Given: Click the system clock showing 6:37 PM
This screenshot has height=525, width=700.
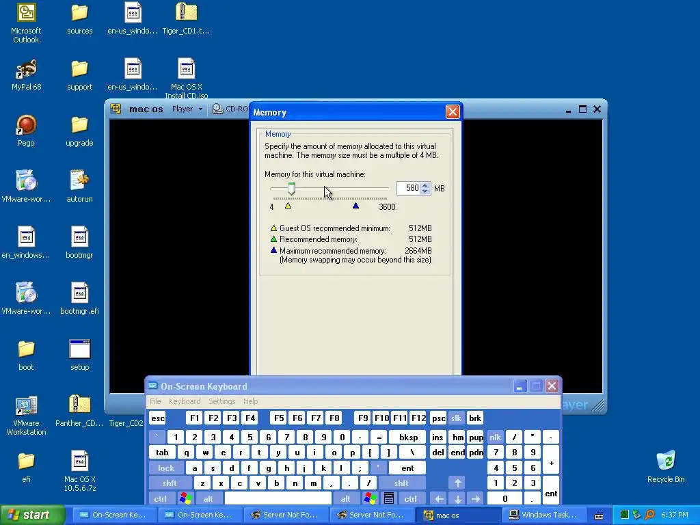Looking at the screenshot, I should tap(675, 515).
